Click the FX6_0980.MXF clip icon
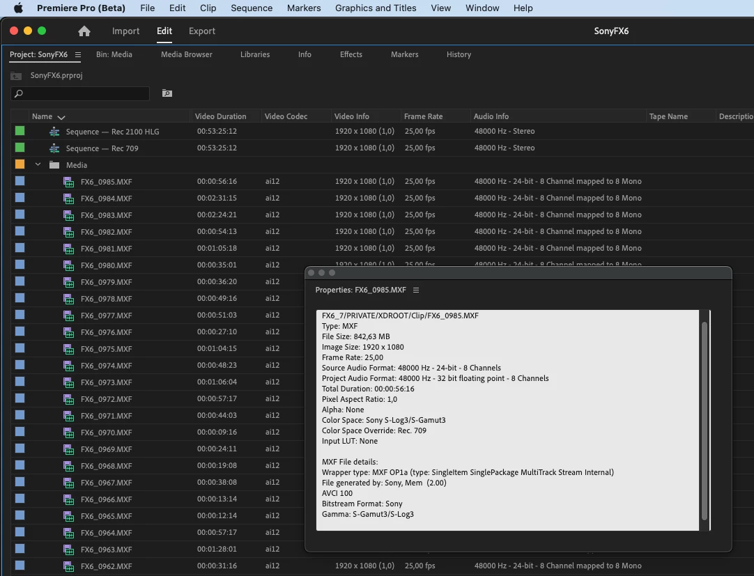This screenshot has height=576, width=754. click(x=69, y=265)
